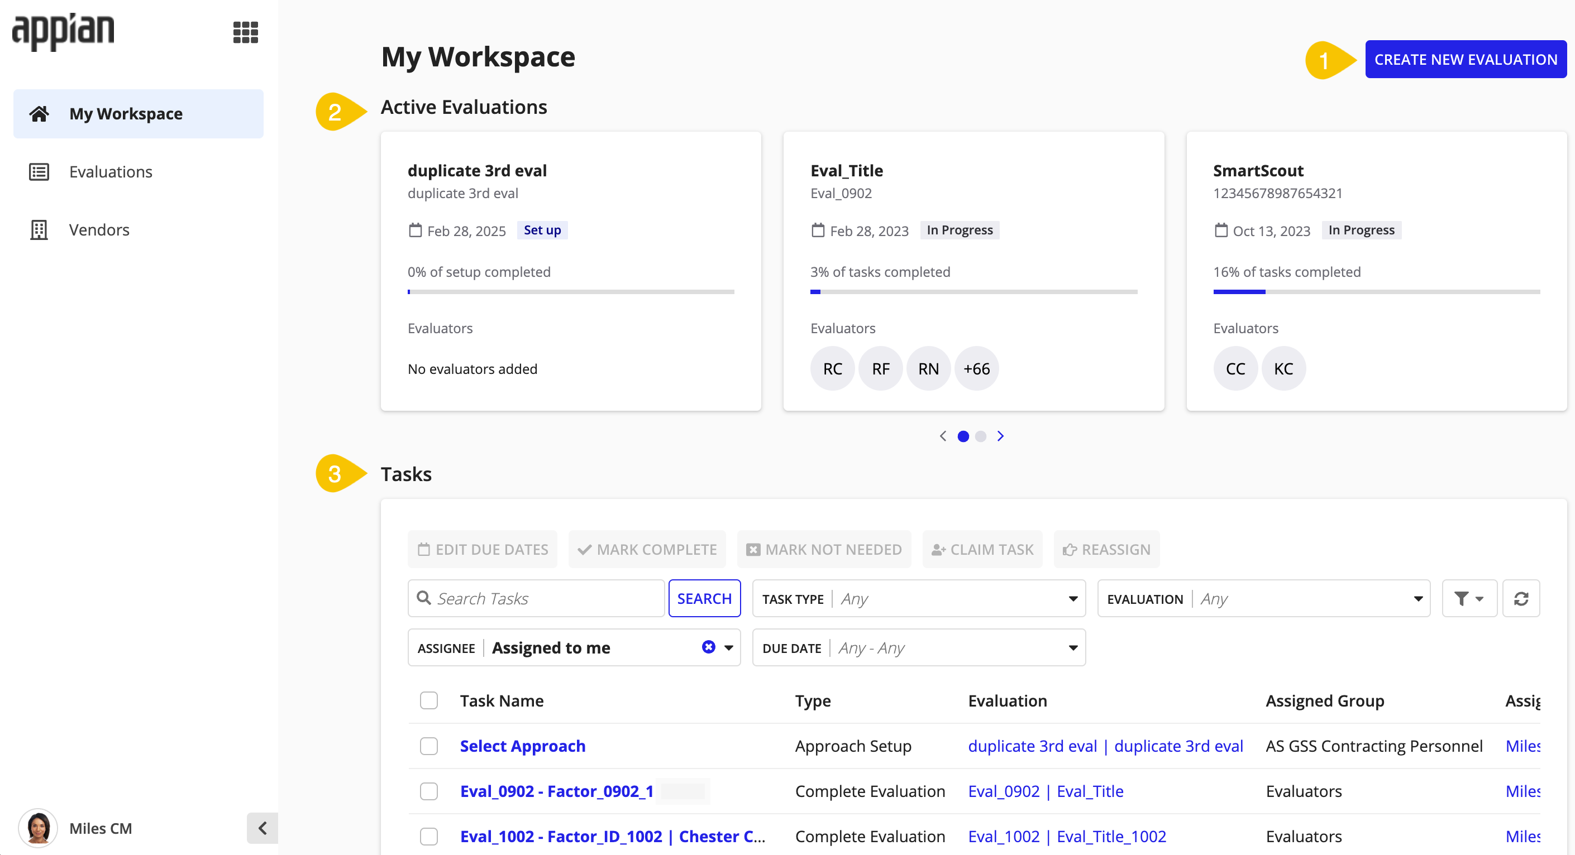Open the Vendors menu item

(x=98, y=228)
